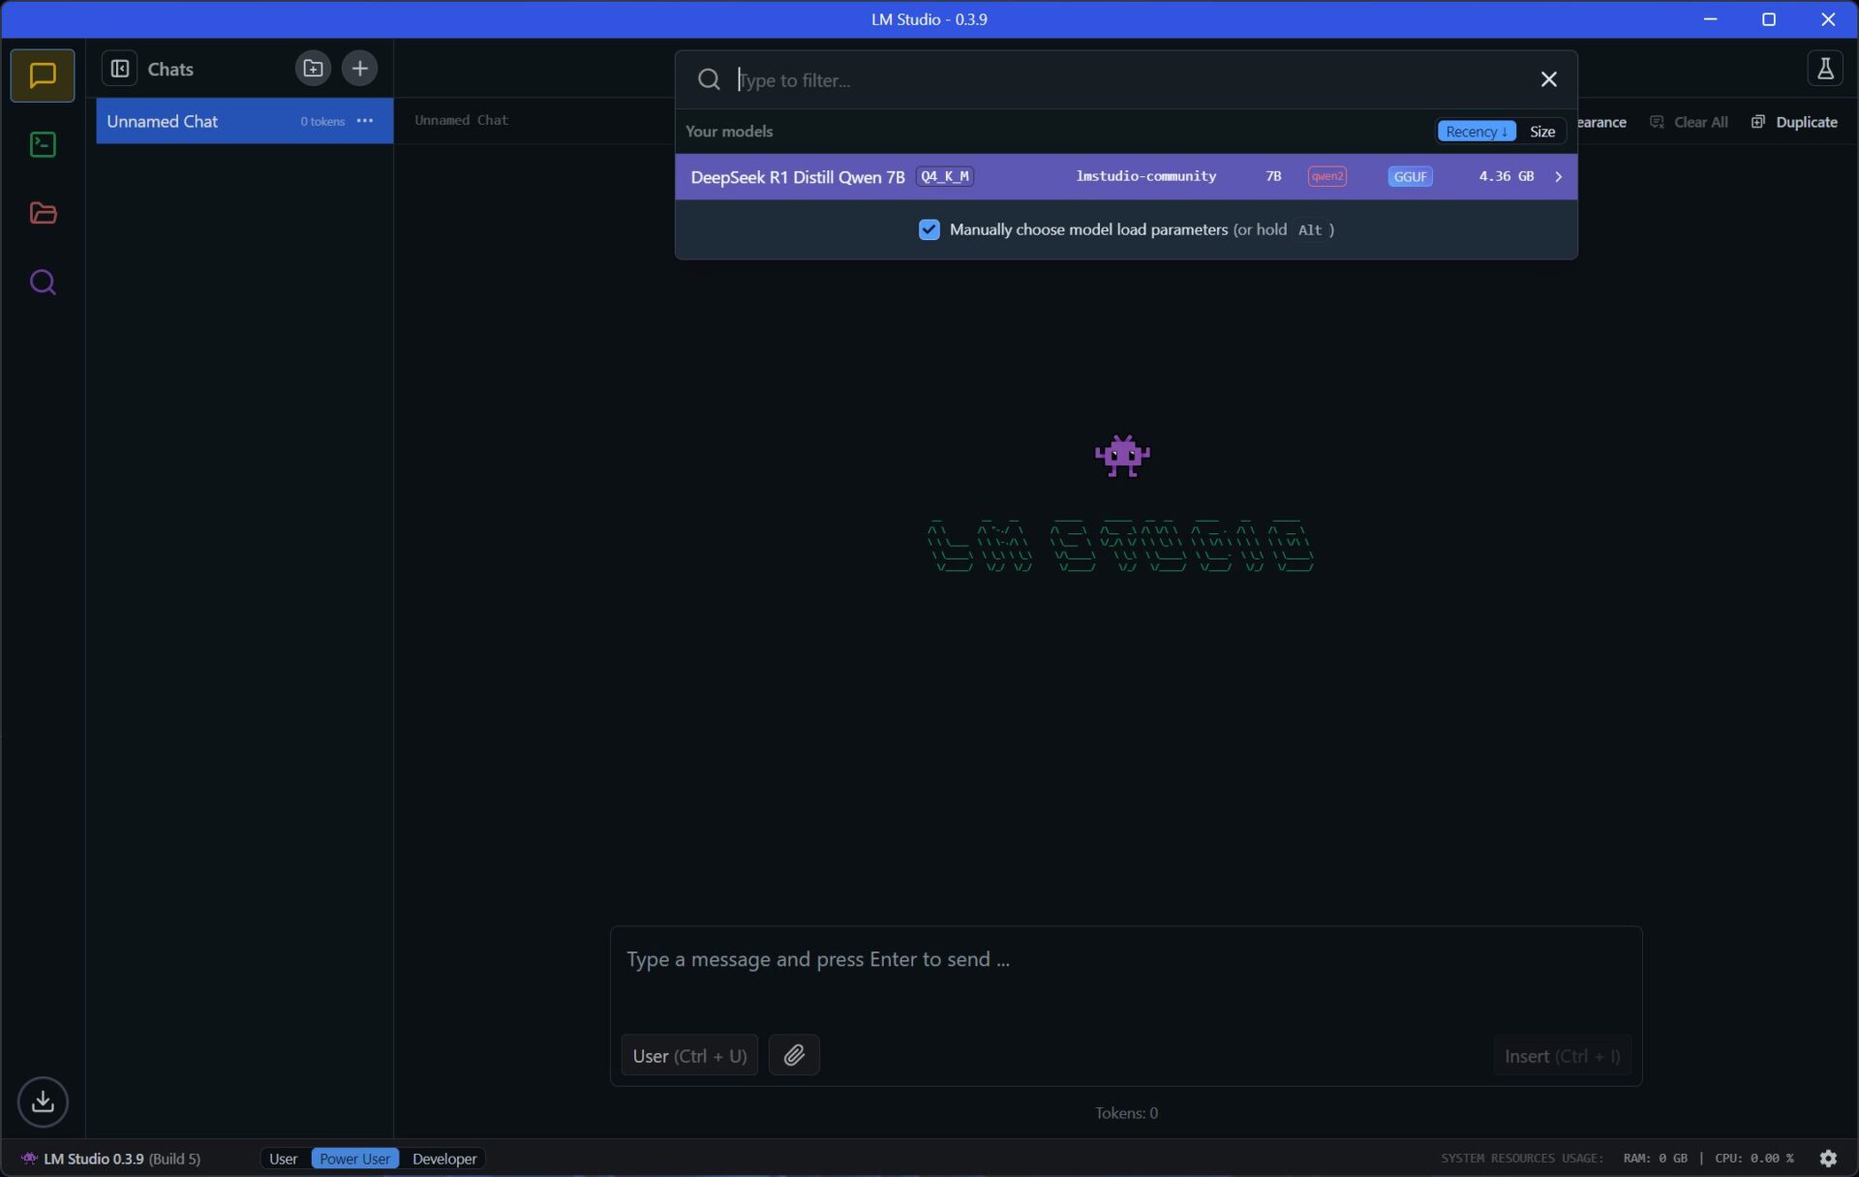
Task: Open app settings gear in status bar
Action: [1828, 1159]
